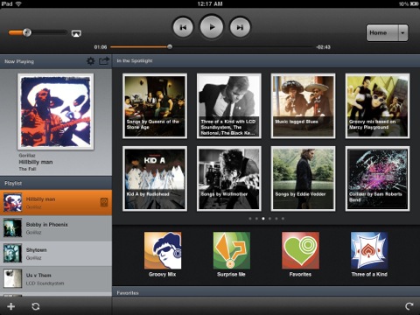Open the Three of a Kind icon
The width and height of the screenshot is (420, 315).
coord(369,250)
